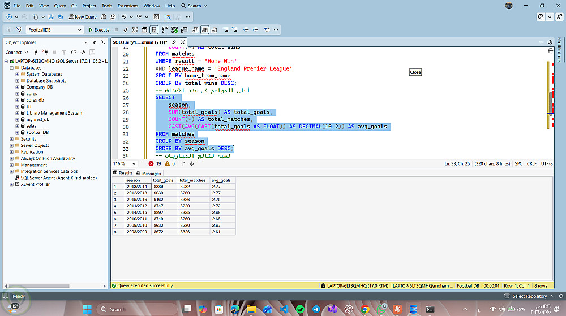Viewport: 566px width, 316px height.
Task: Switch to the Messages tab
Action: click(149, 173)
